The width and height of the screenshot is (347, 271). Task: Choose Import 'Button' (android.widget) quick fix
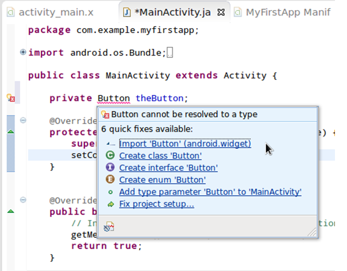(x=185, y=144)
